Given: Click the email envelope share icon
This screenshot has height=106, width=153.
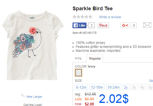Looking at the screenshot, I should (x=147, y=25).
